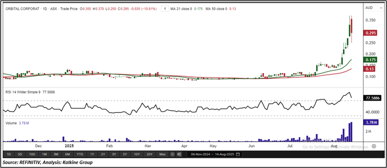
Task: Click the 0.350 price axis label
Action: click(370, 20)
